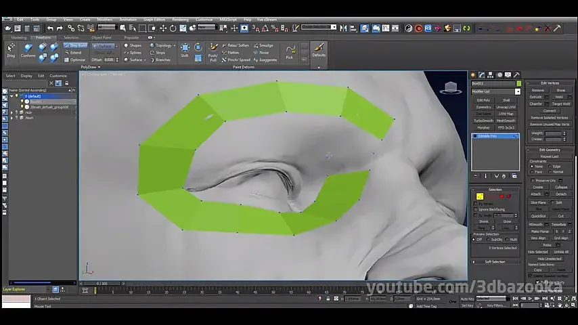This screenshot has width=578, height=325.
Task: Select the Rotate tool in main toolbar
Action: pyautogui.click(x=173, y=28)
